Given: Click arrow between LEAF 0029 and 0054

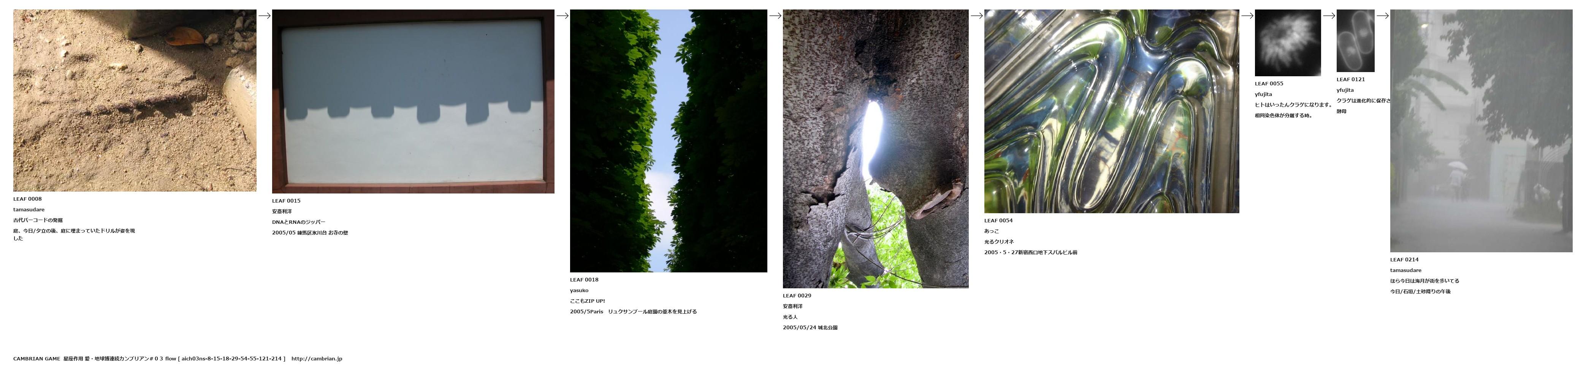Looking at the screenshot, I should tap(976, 16).
